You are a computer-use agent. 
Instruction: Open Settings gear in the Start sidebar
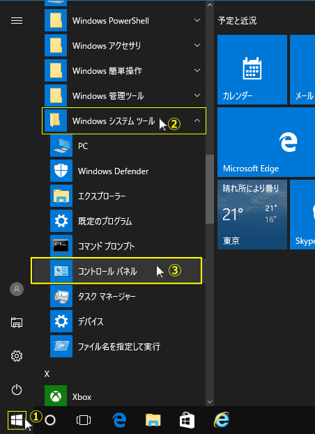17,356
